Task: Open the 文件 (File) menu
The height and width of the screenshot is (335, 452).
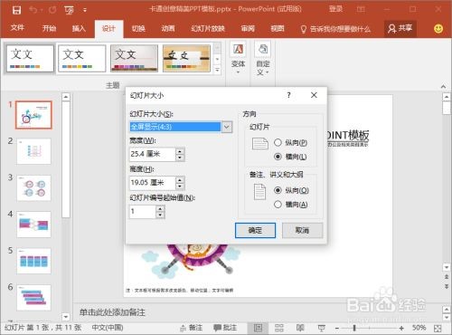Action: (17, 28)
